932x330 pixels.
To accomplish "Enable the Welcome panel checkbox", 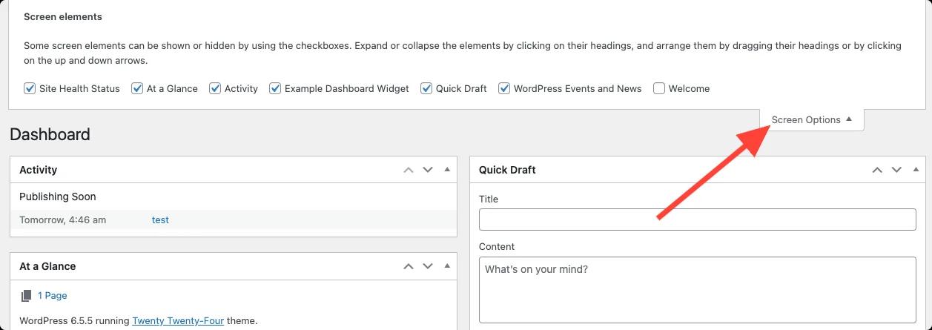I will [x=659, y=88].
